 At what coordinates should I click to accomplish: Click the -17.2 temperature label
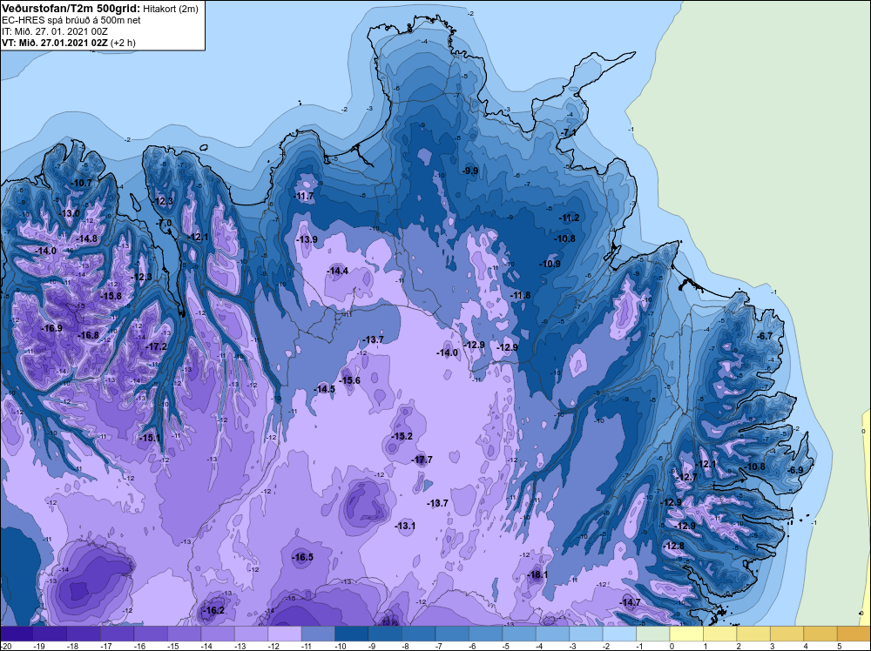click(156, 346)
